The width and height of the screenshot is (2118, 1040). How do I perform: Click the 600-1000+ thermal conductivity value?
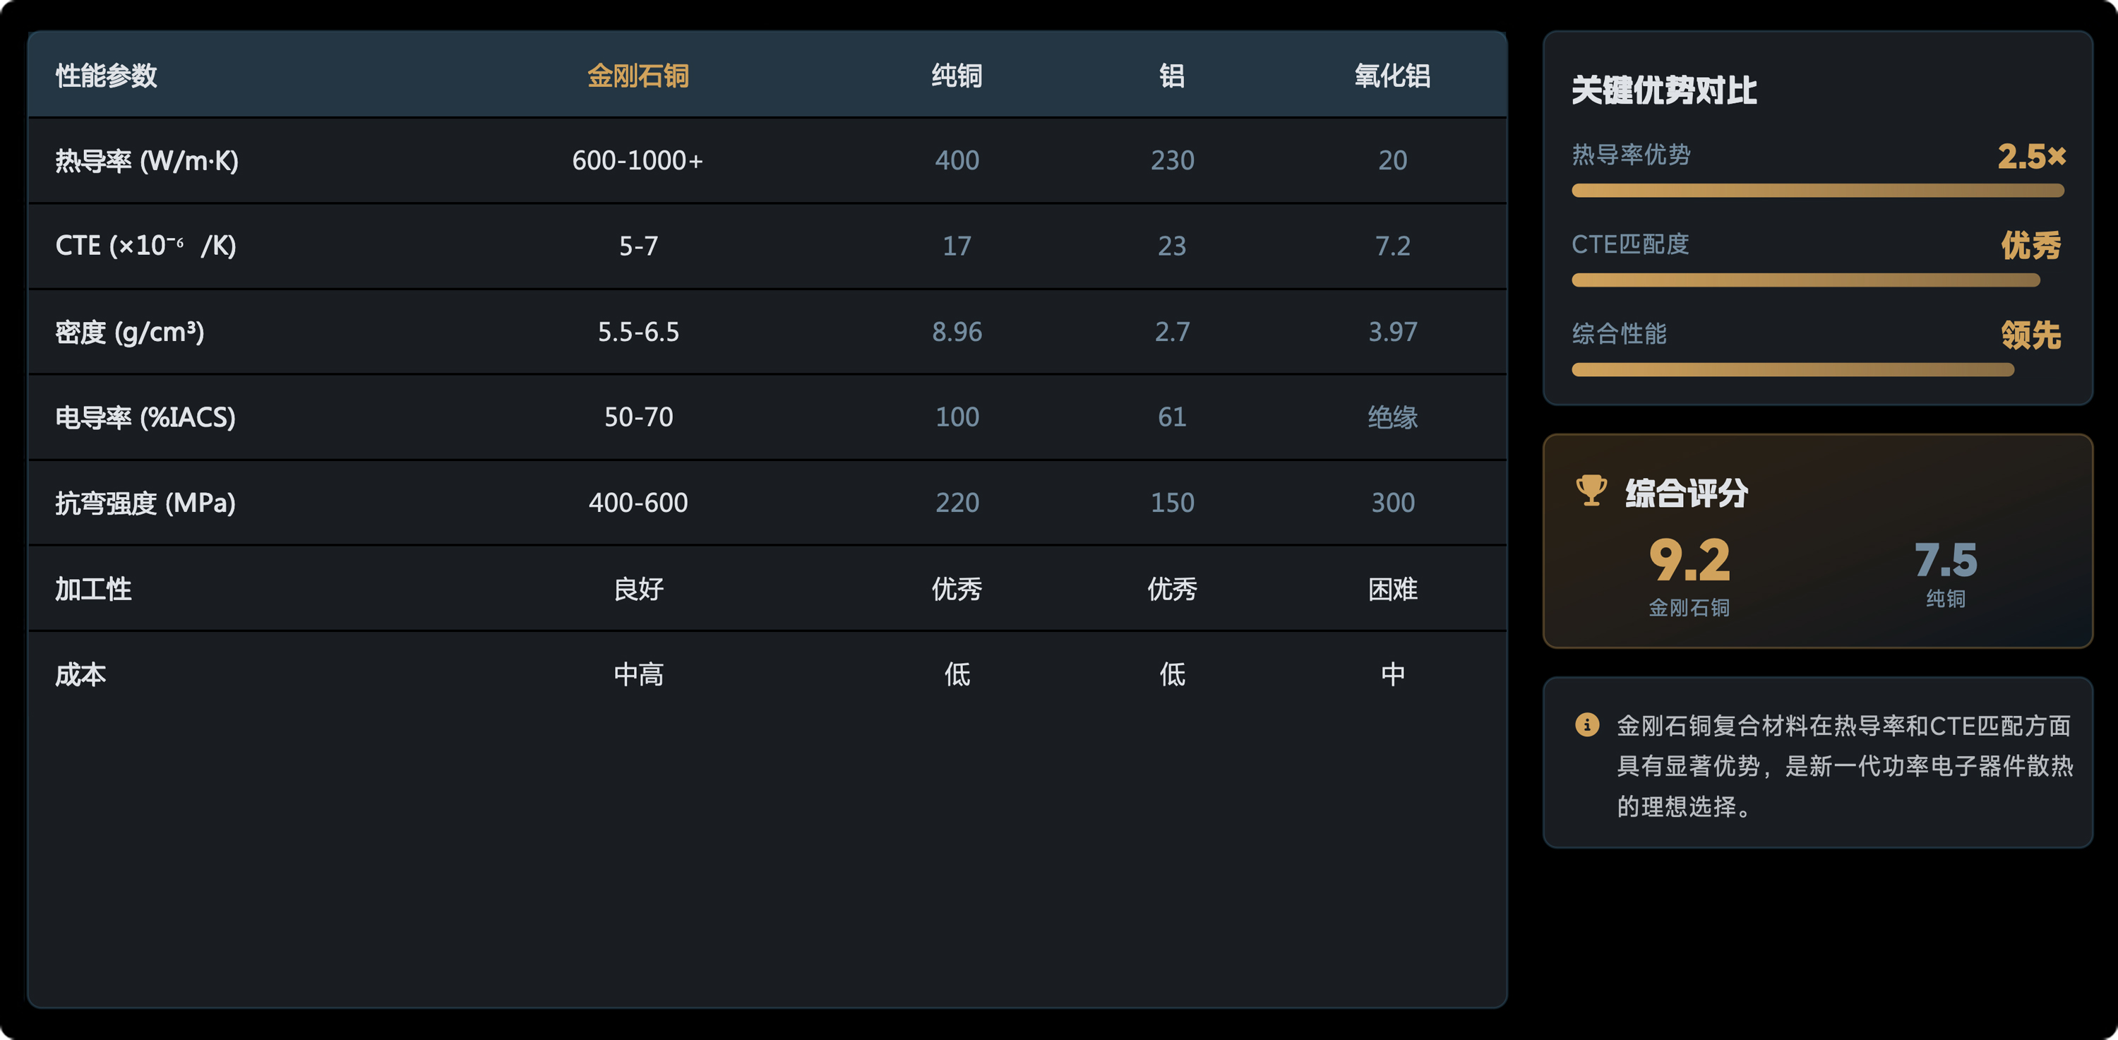(x=638, y=160)
